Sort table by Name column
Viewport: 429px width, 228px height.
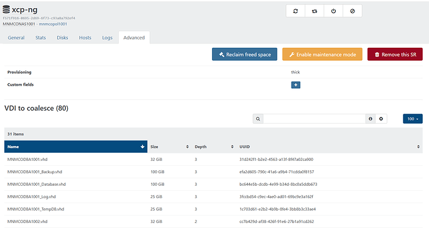pyautogui.click(x=76, y=147)
